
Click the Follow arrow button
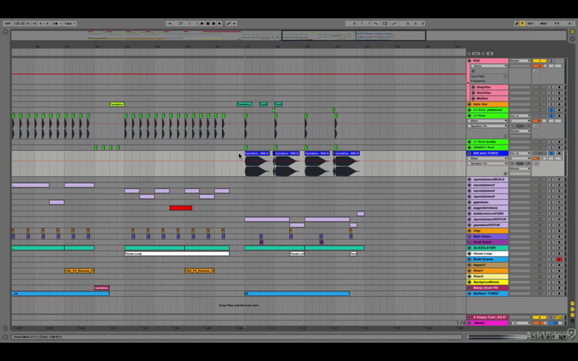tap(169, 24)
